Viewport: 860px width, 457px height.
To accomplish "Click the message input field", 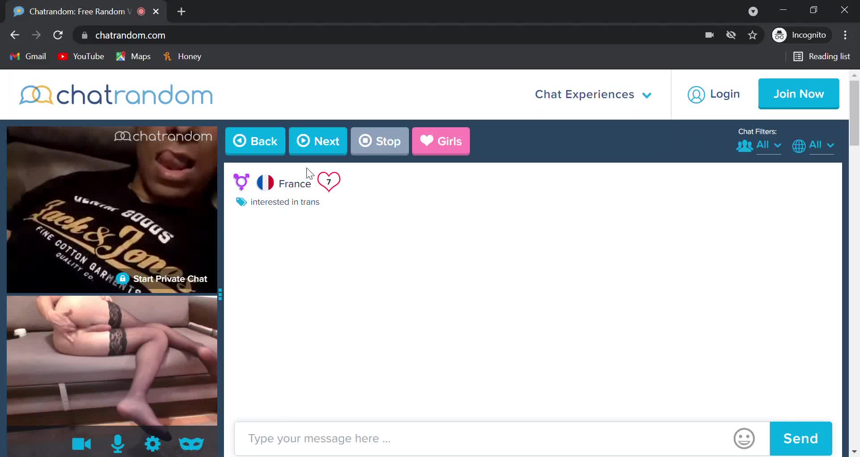I will click(484, 438).
